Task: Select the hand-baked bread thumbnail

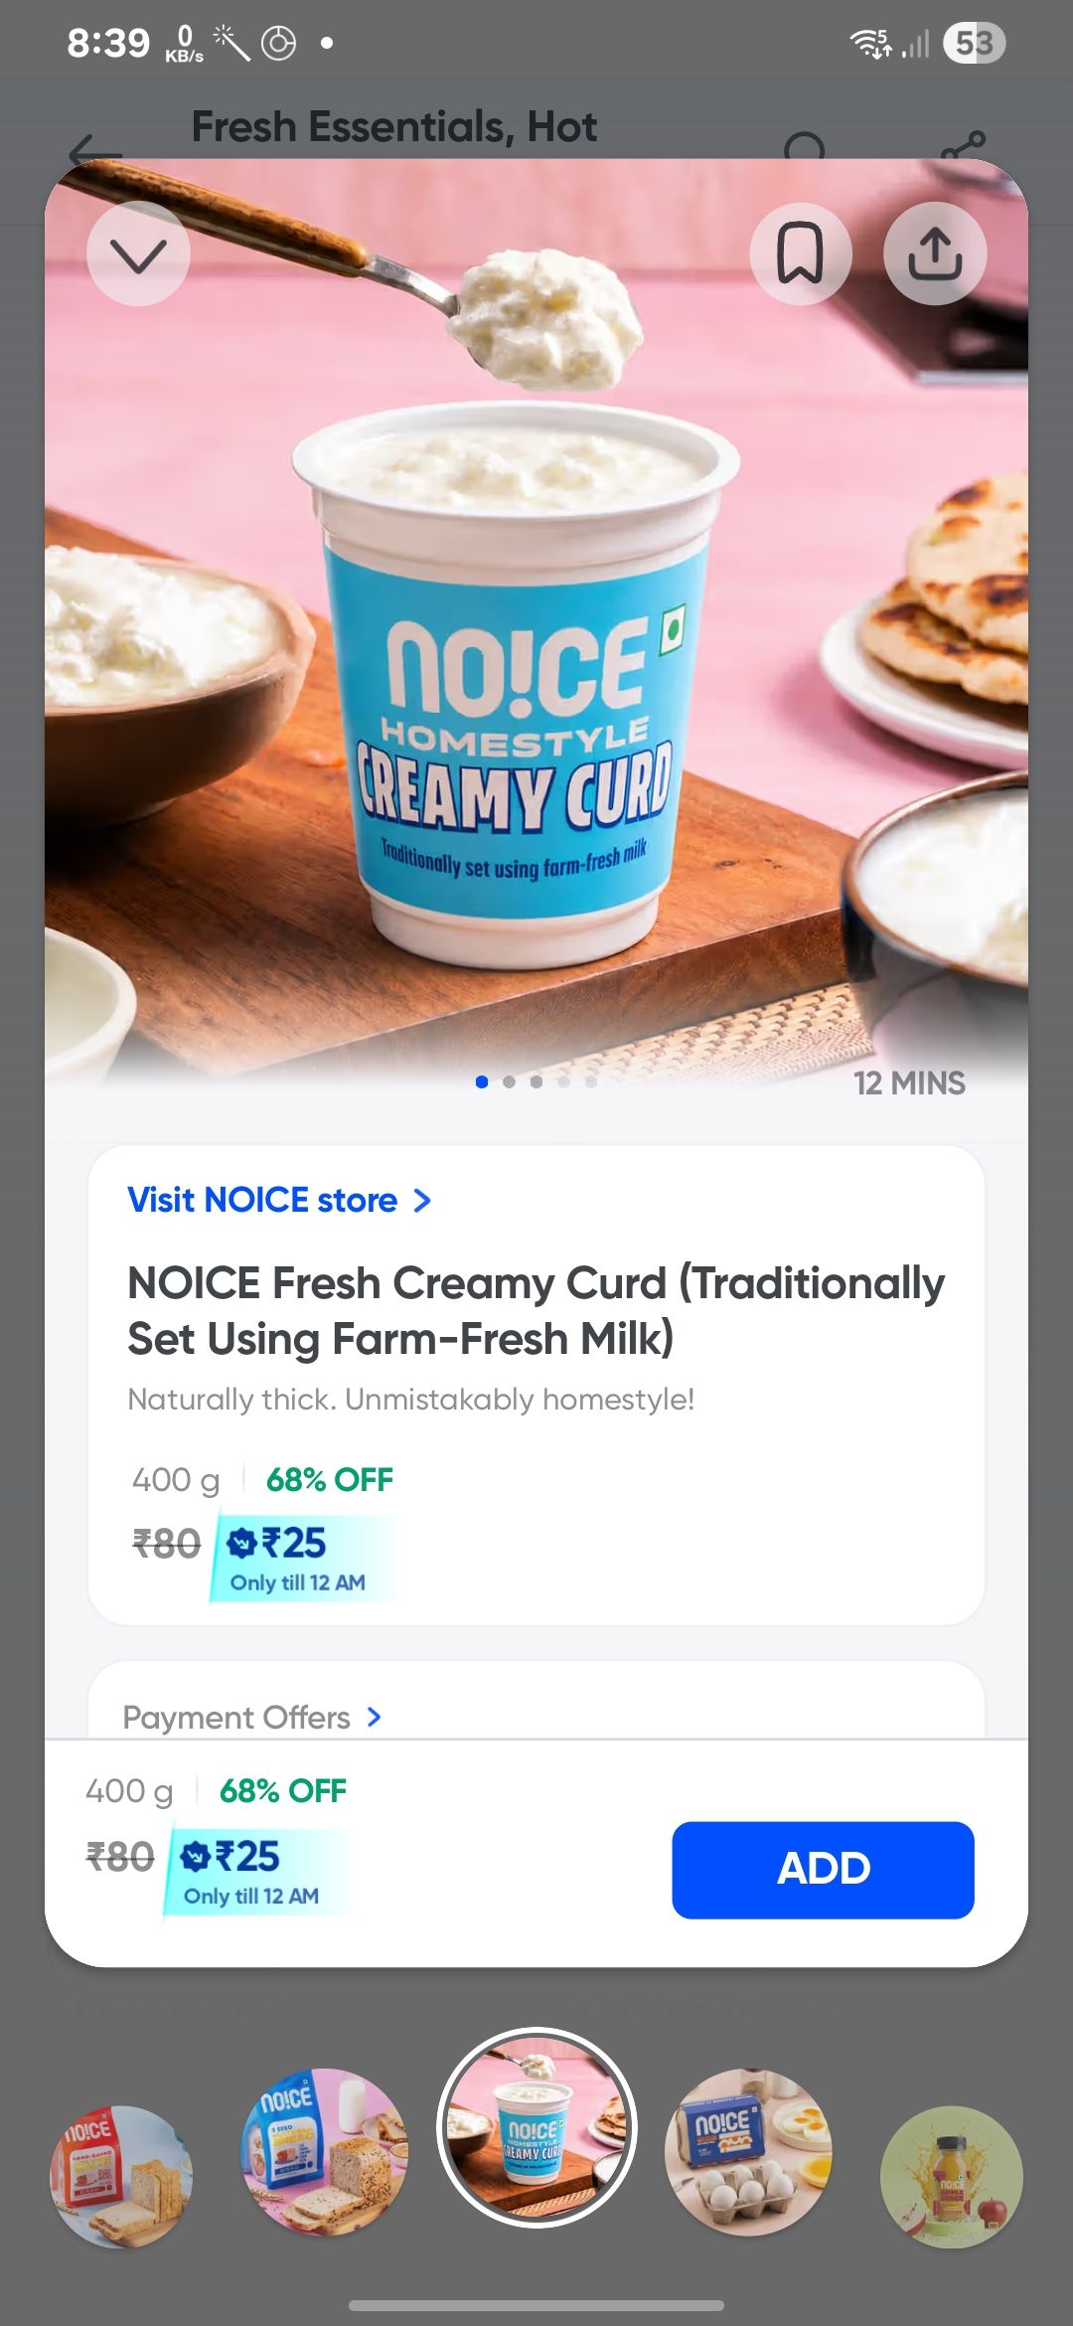Action: 120,2177
